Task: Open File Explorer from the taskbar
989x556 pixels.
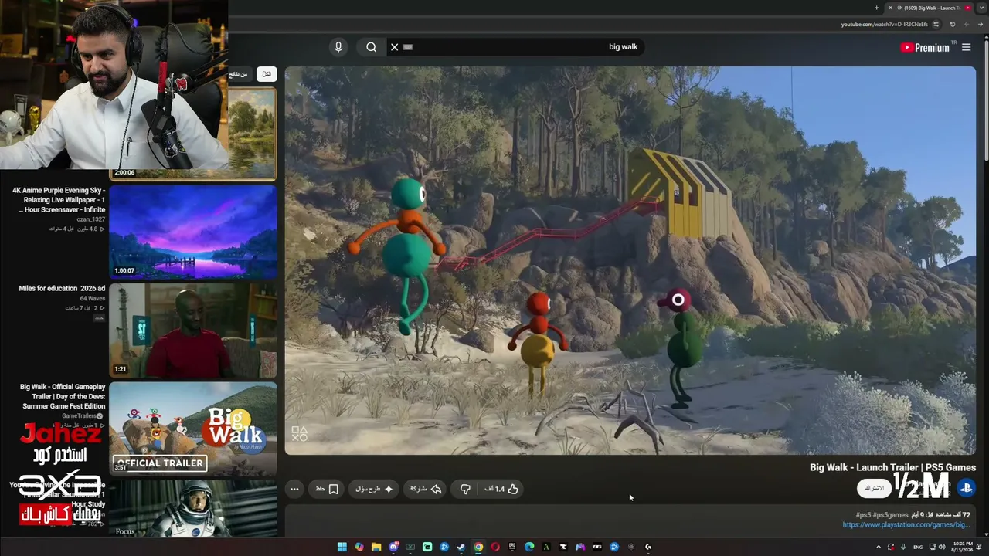Action: pyautogui.click(x=376, y=548)
